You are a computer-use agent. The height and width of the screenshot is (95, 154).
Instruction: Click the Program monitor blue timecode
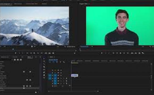[84, 47]
